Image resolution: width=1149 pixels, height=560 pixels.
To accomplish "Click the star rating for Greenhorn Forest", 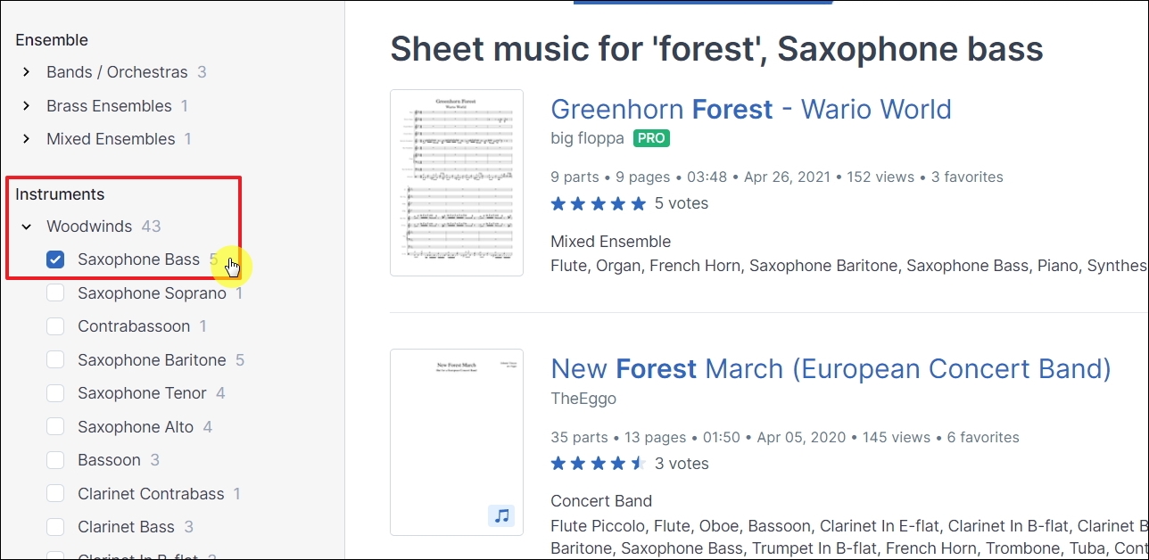I will (x=599, y=203).
